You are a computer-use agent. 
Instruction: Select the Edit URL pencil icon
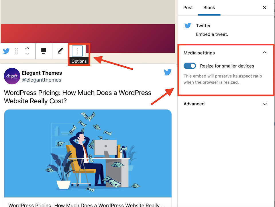(x=60, y=51)
